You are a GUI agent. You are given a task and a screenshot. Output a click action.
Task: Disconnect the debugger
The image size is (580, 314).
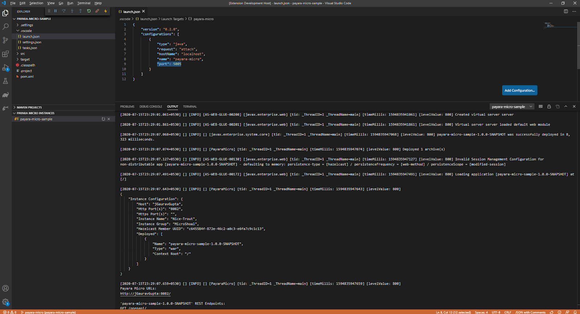97,11
